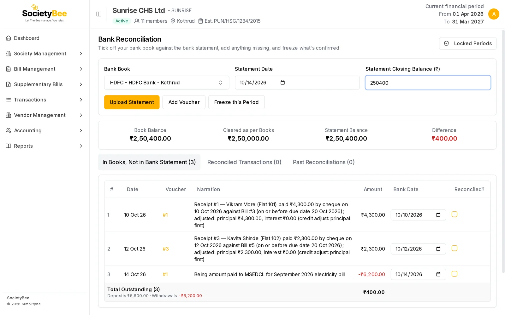Click the Upload Statement button
Image resolution: width=505 pixels, height=315 pixels.
[132, 102]
